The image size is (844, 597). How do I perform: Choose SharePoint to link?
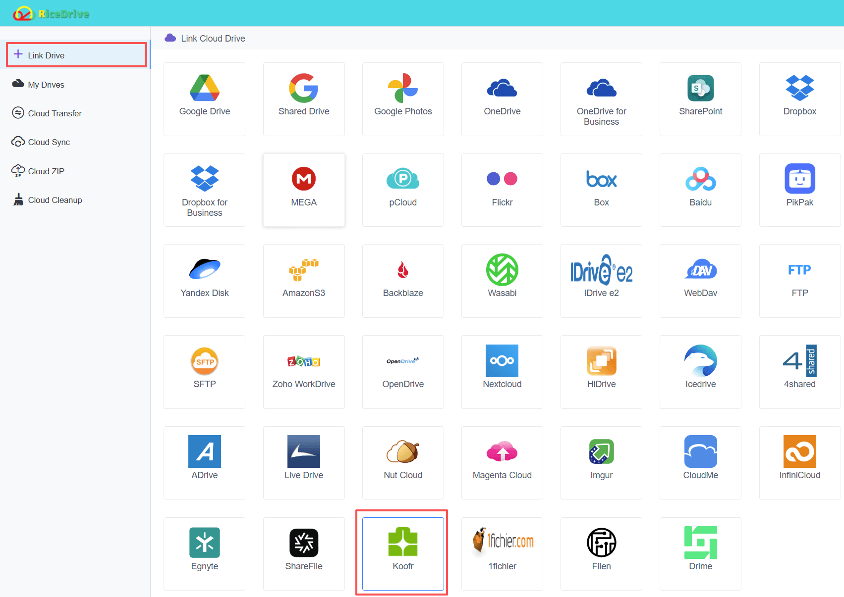click(700, 99)
